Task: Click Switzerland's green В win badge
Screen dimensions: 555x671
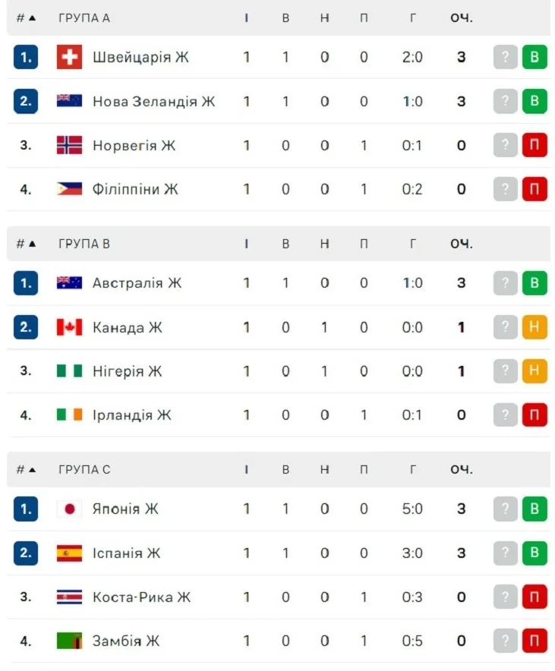Action: point(535,57)
